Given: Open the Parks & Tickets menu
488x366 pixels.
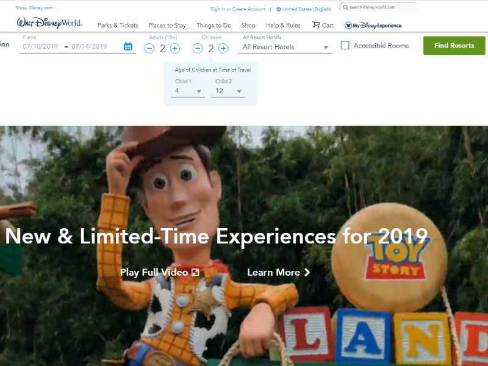Looking at the screenshot, I should pos(118,26).
